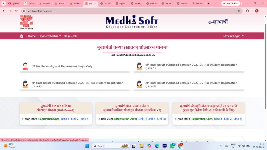Open Link 3 under Medhavriti Yojana card
The height and width of the screenshot is (150, 267).
[x=237, y=119]
